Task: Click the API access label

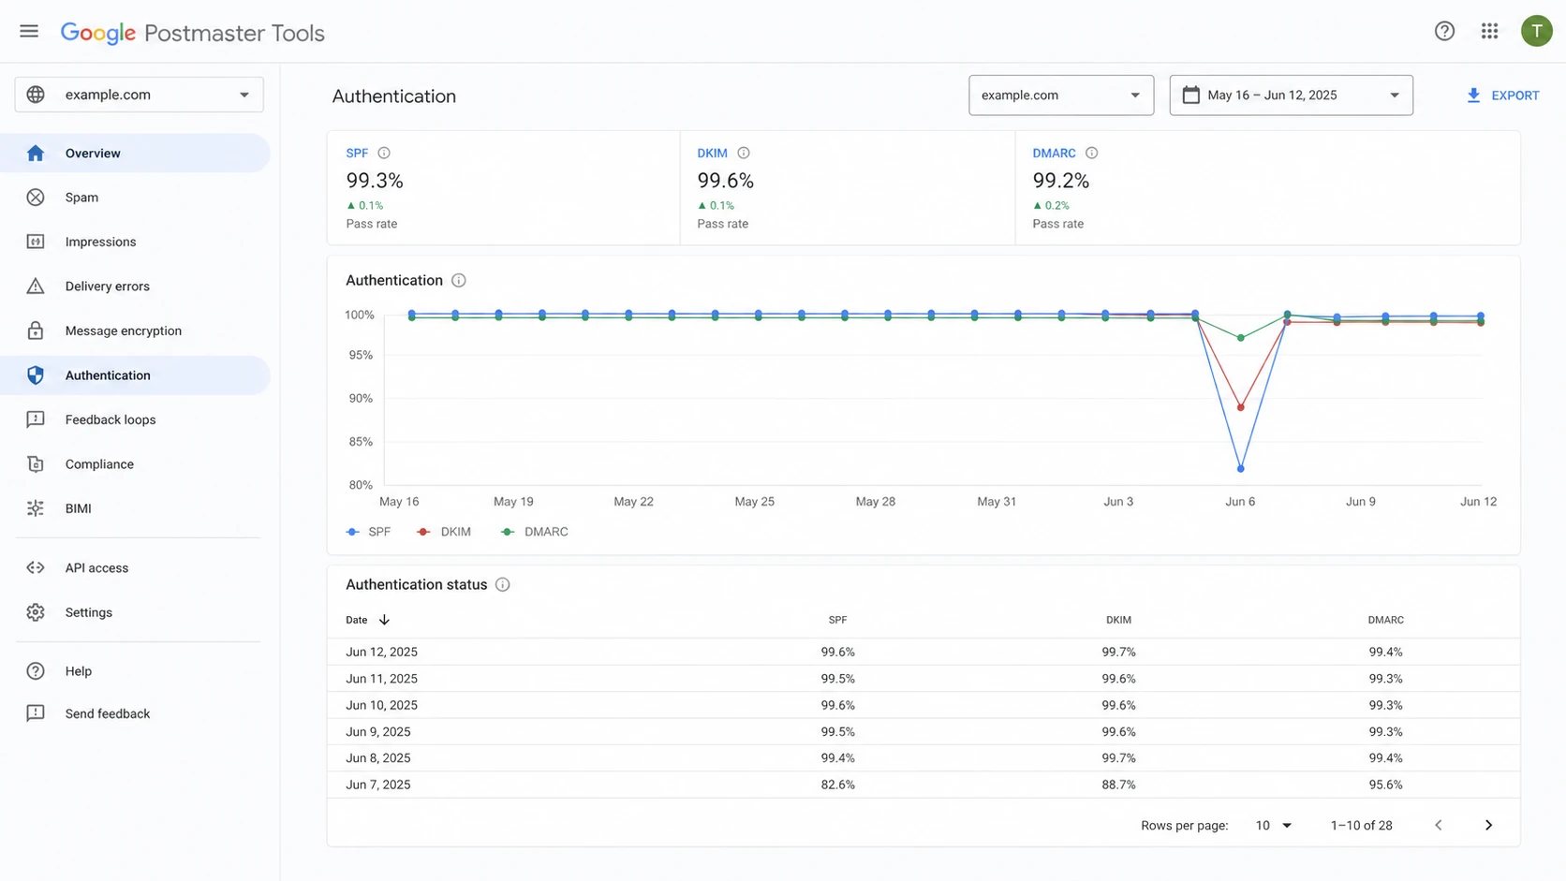Action: pos(96,568)
